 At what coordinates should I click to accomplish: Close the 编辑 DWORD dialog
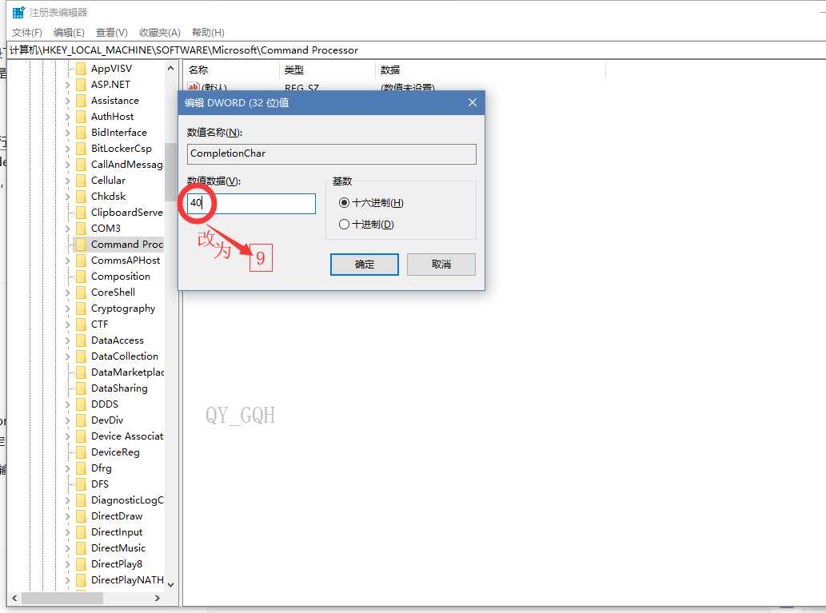tap(473, 102)
